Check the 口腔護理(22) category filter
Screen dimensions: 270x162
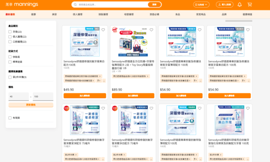10,42
